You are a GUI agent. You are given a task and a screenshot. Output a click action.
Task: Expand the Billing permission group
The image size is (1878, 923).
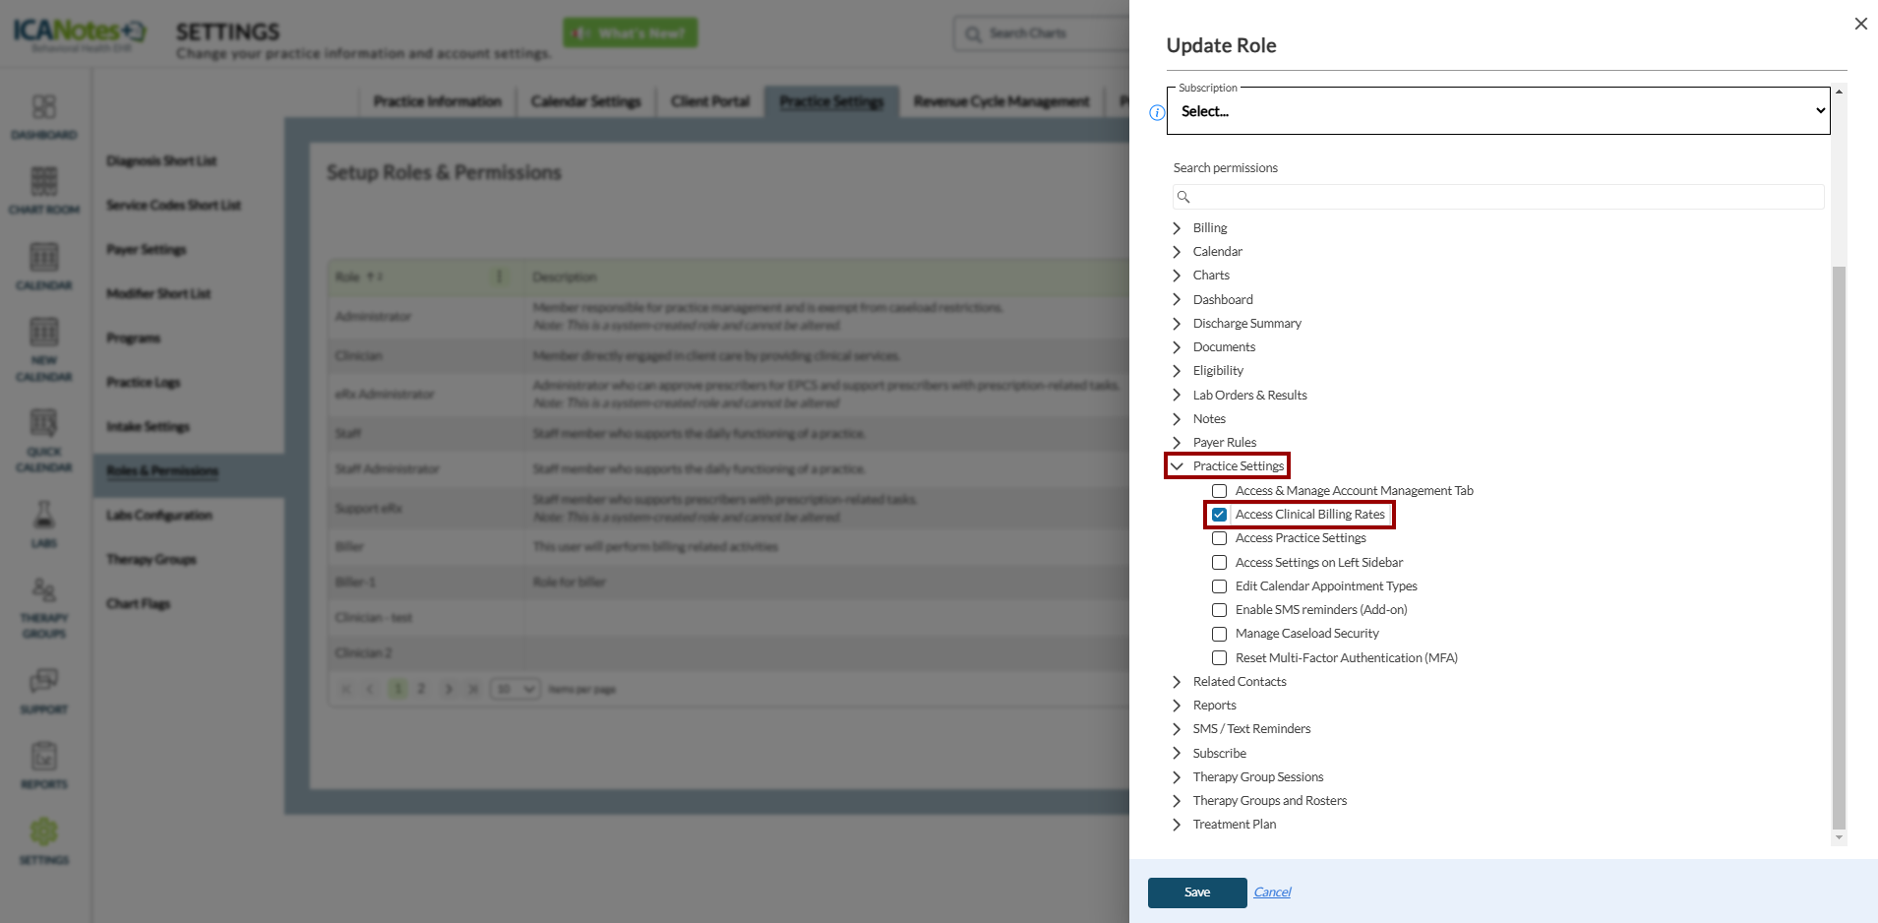click(1177, 228)
